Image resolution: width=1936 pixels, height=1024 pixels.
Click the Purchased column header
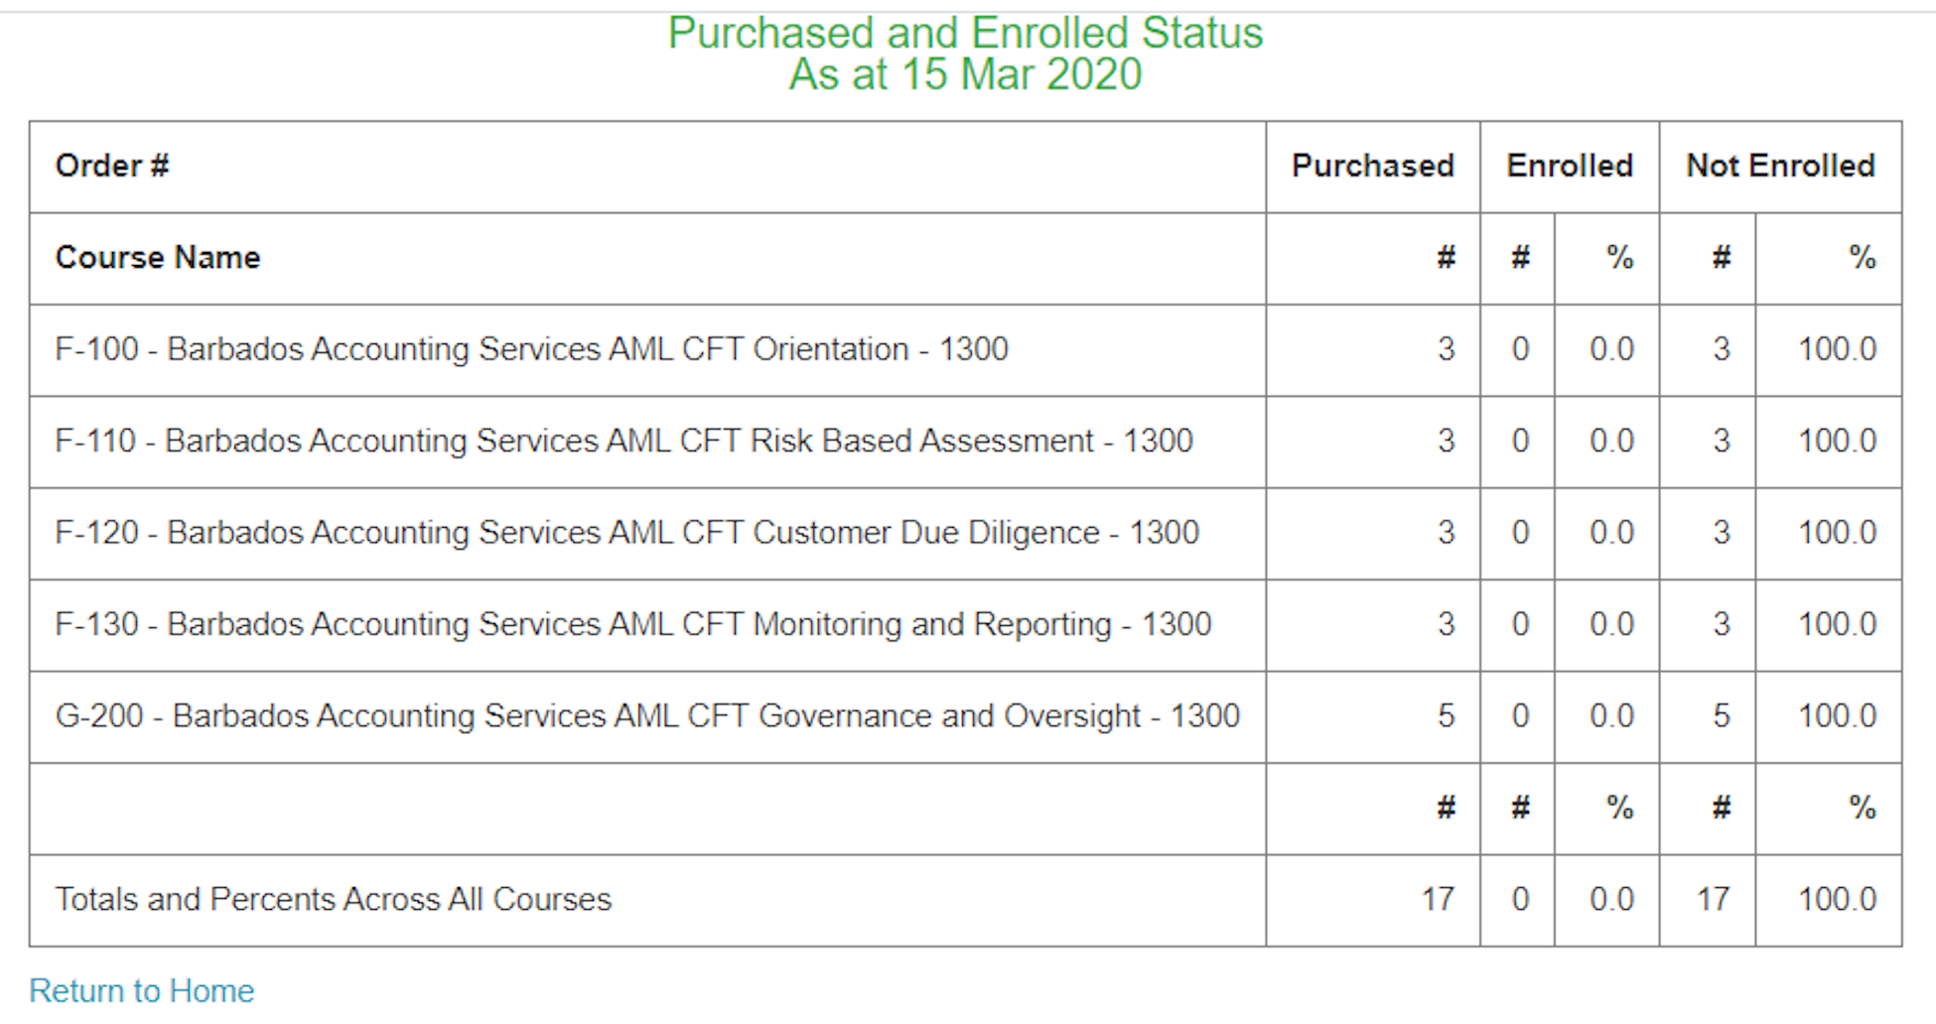pyautogui.click(x=1373, y=166)
